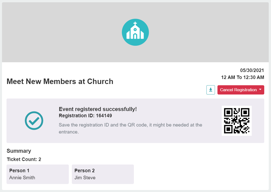The height and width of the screenshot is (192, 271).
Task: Click the save registration ID hint text
Action: pyautogui.click(x=130, y=128)
